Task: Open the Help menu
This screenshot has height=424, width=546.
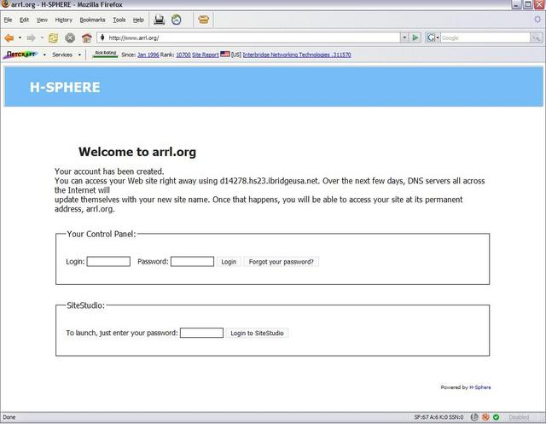Action: 138,20
